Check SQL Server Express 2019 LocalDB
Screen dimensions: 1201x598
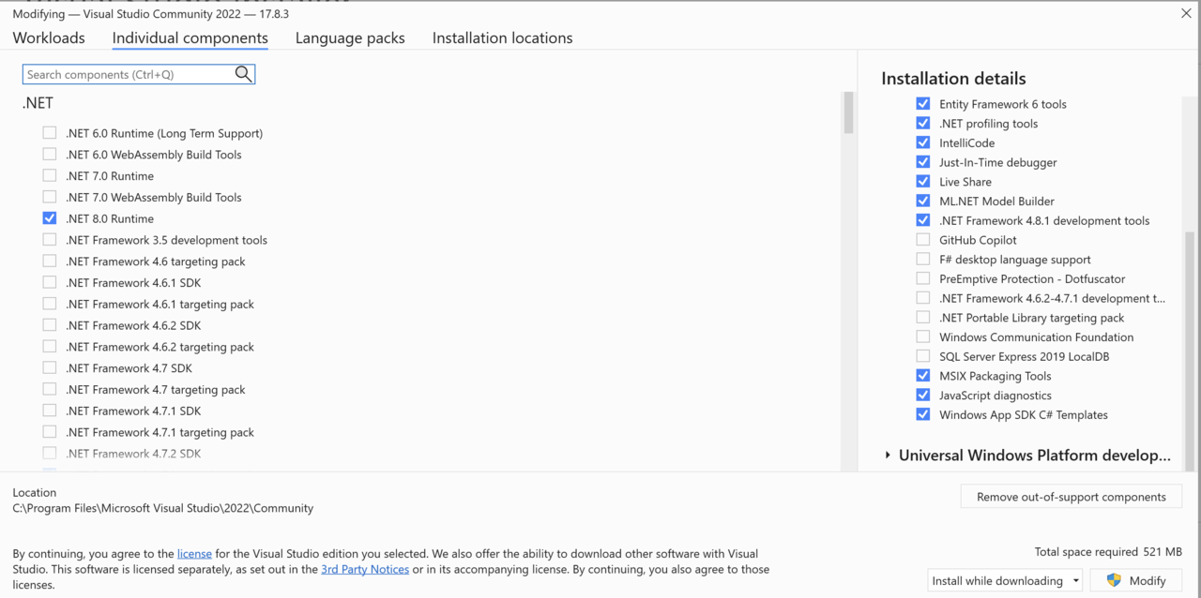[x=922, y=356]
